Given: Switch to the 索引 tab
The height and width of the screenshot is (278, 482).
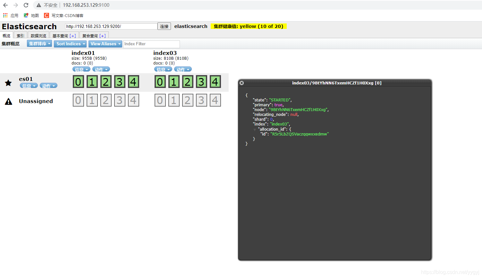Looking at the screenshot, I should (20, 36).
